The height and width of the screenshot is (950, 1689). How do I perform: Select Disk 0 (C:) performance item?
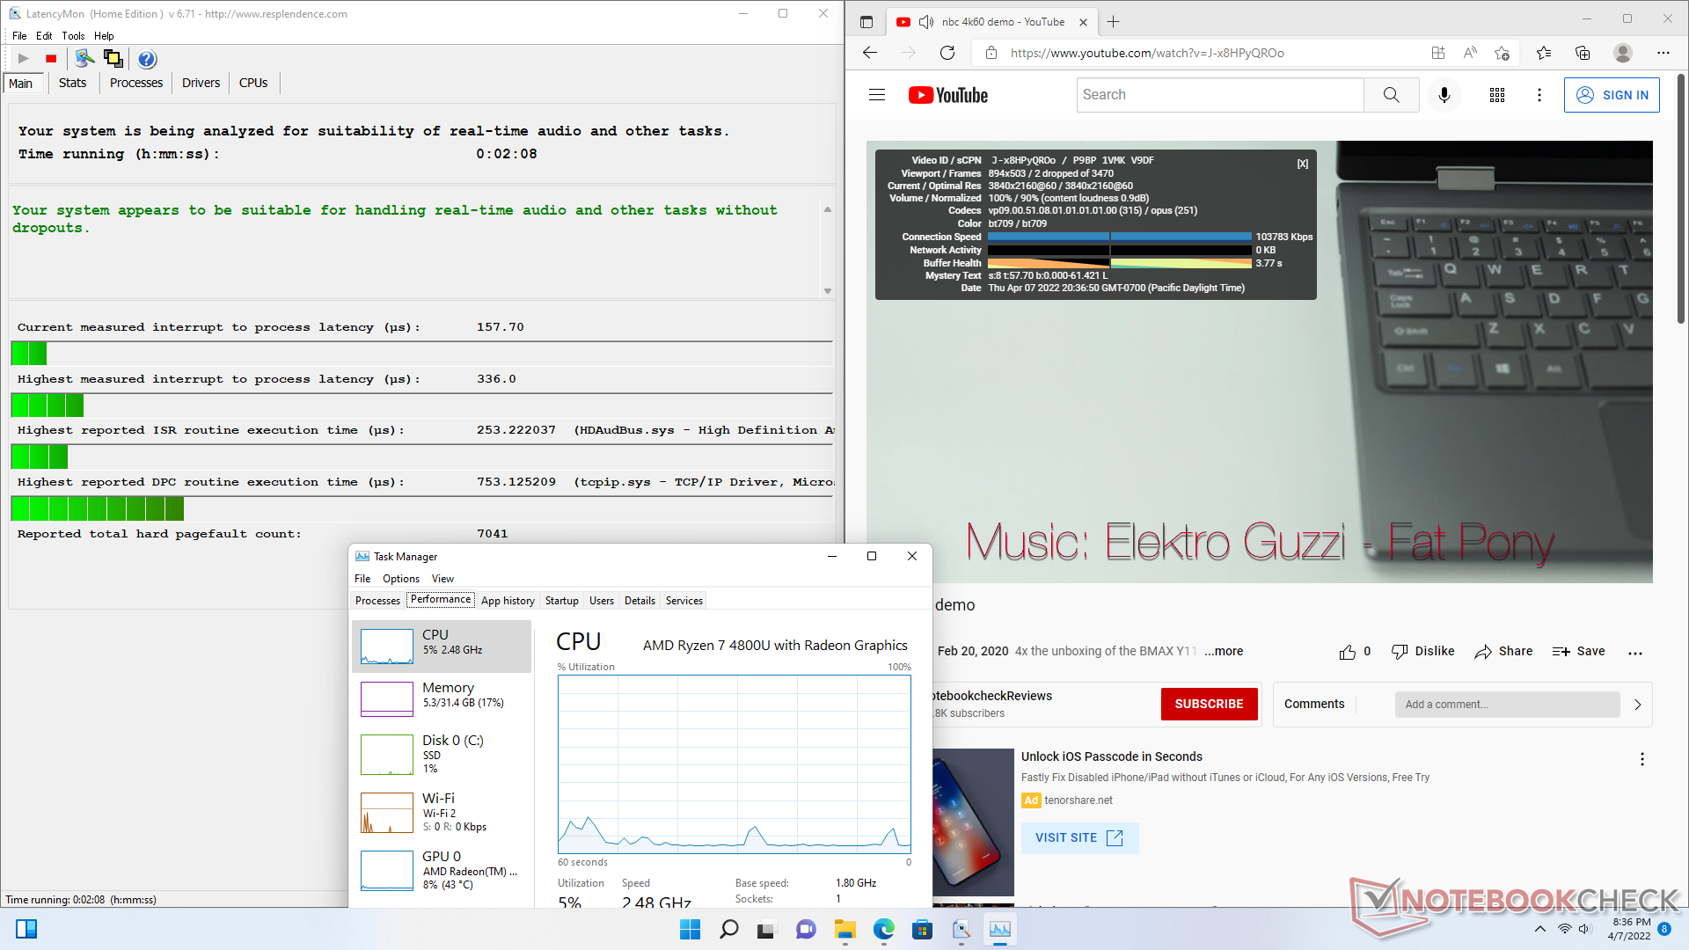[x=442, y=755]
